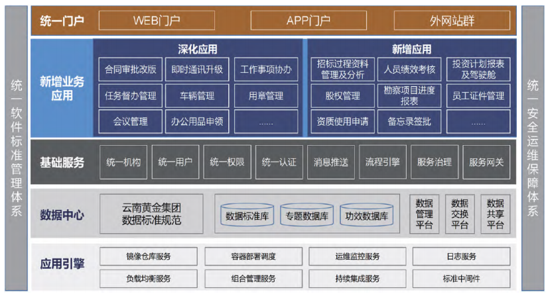Open the 投资计划报表及驾驶舱 box
The width and height of the screenshot is (548, 296).
coord(478,70)
